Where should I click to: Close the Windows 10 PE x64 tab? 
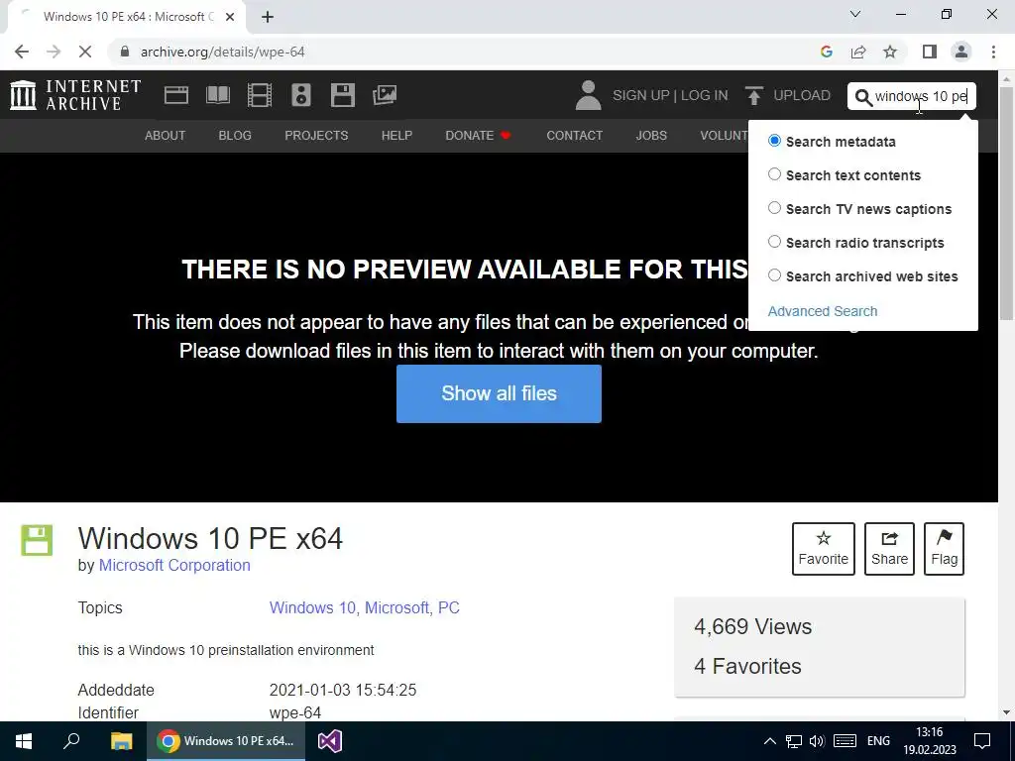(x=230, y=17)
